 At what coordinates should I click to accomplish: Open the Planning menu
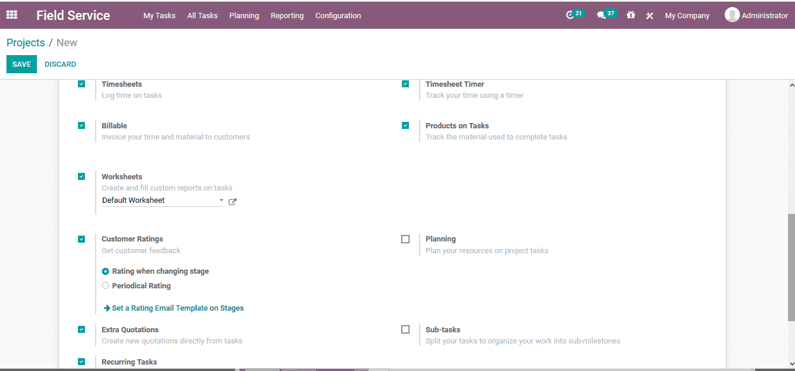pos(244,16)
